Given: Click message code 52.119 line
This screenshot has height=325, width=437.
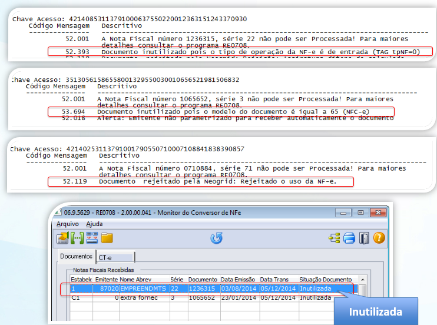Looking at the screenshot, I should point(201,181).
